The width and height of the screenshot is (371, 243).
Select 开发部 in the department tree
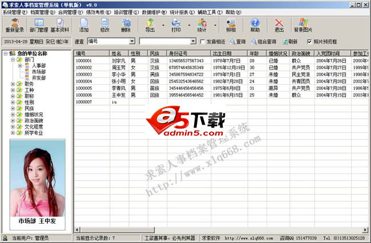point(39,78)
